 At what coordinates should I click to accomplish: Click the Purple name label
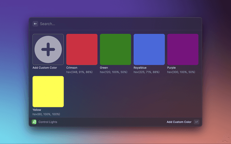[x=171, y=68]
